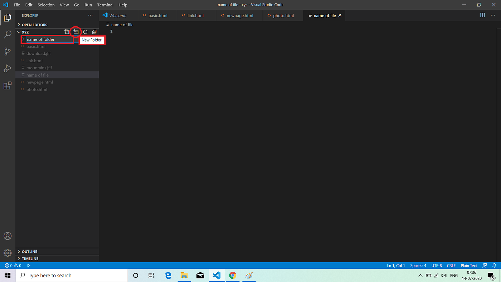Open Source Control in the activity bar

(8, 51)
